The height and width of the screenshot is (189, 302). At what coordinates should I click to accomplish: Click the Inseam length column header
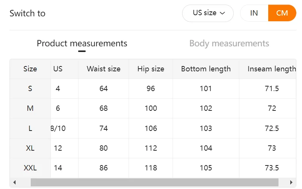coord(271,69)
